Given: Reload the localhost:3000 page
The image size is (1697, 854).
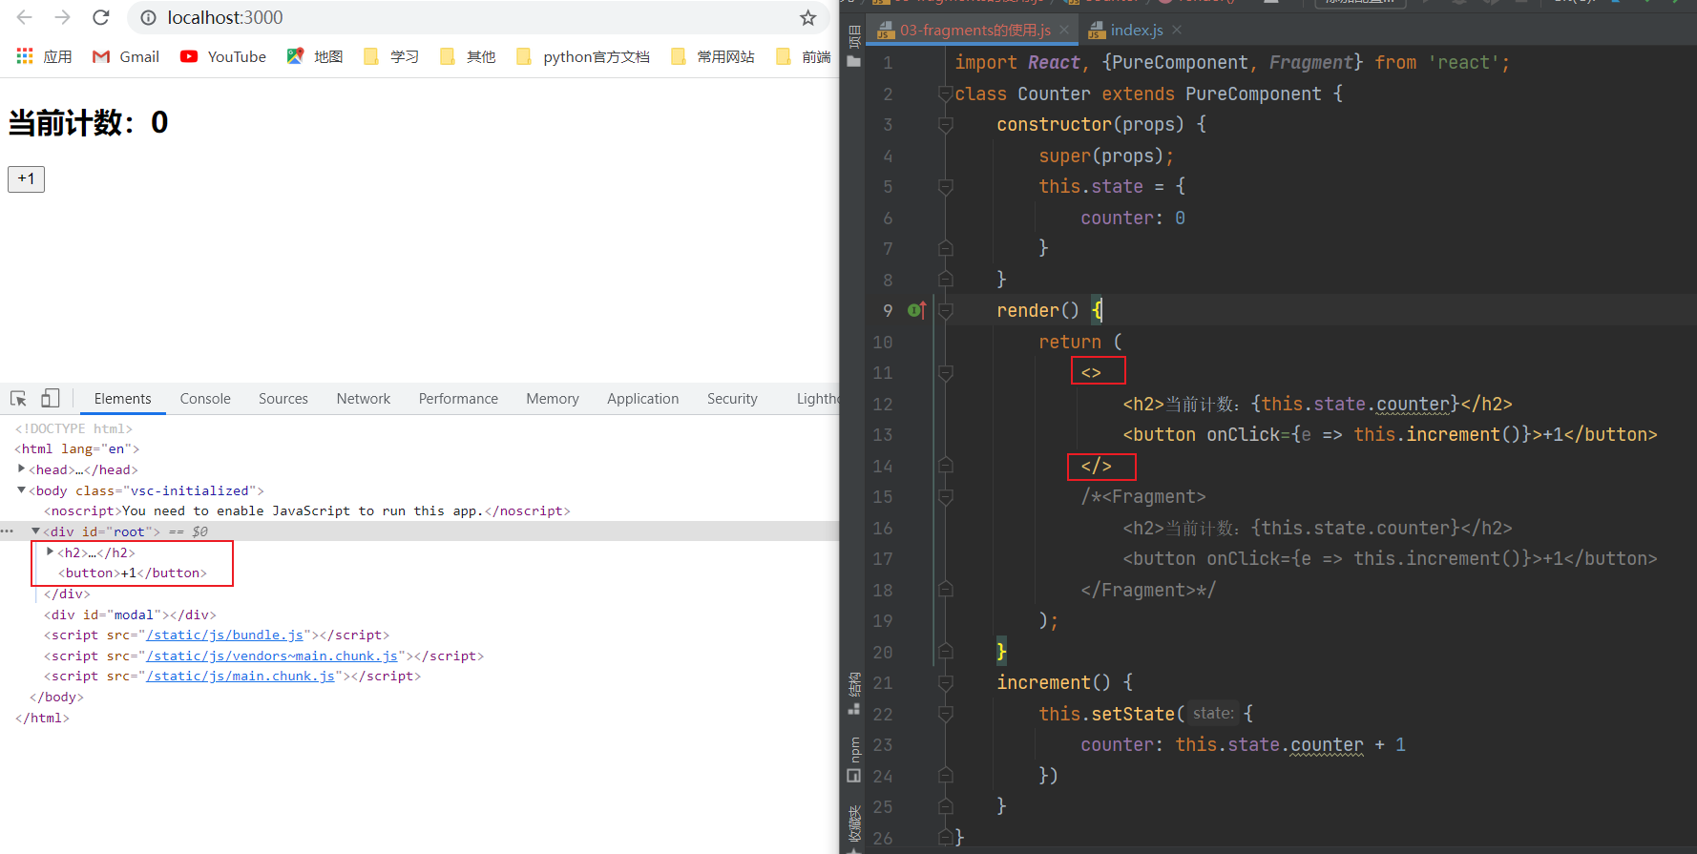Looking at the screenshot, I should (x=101, y=17).
